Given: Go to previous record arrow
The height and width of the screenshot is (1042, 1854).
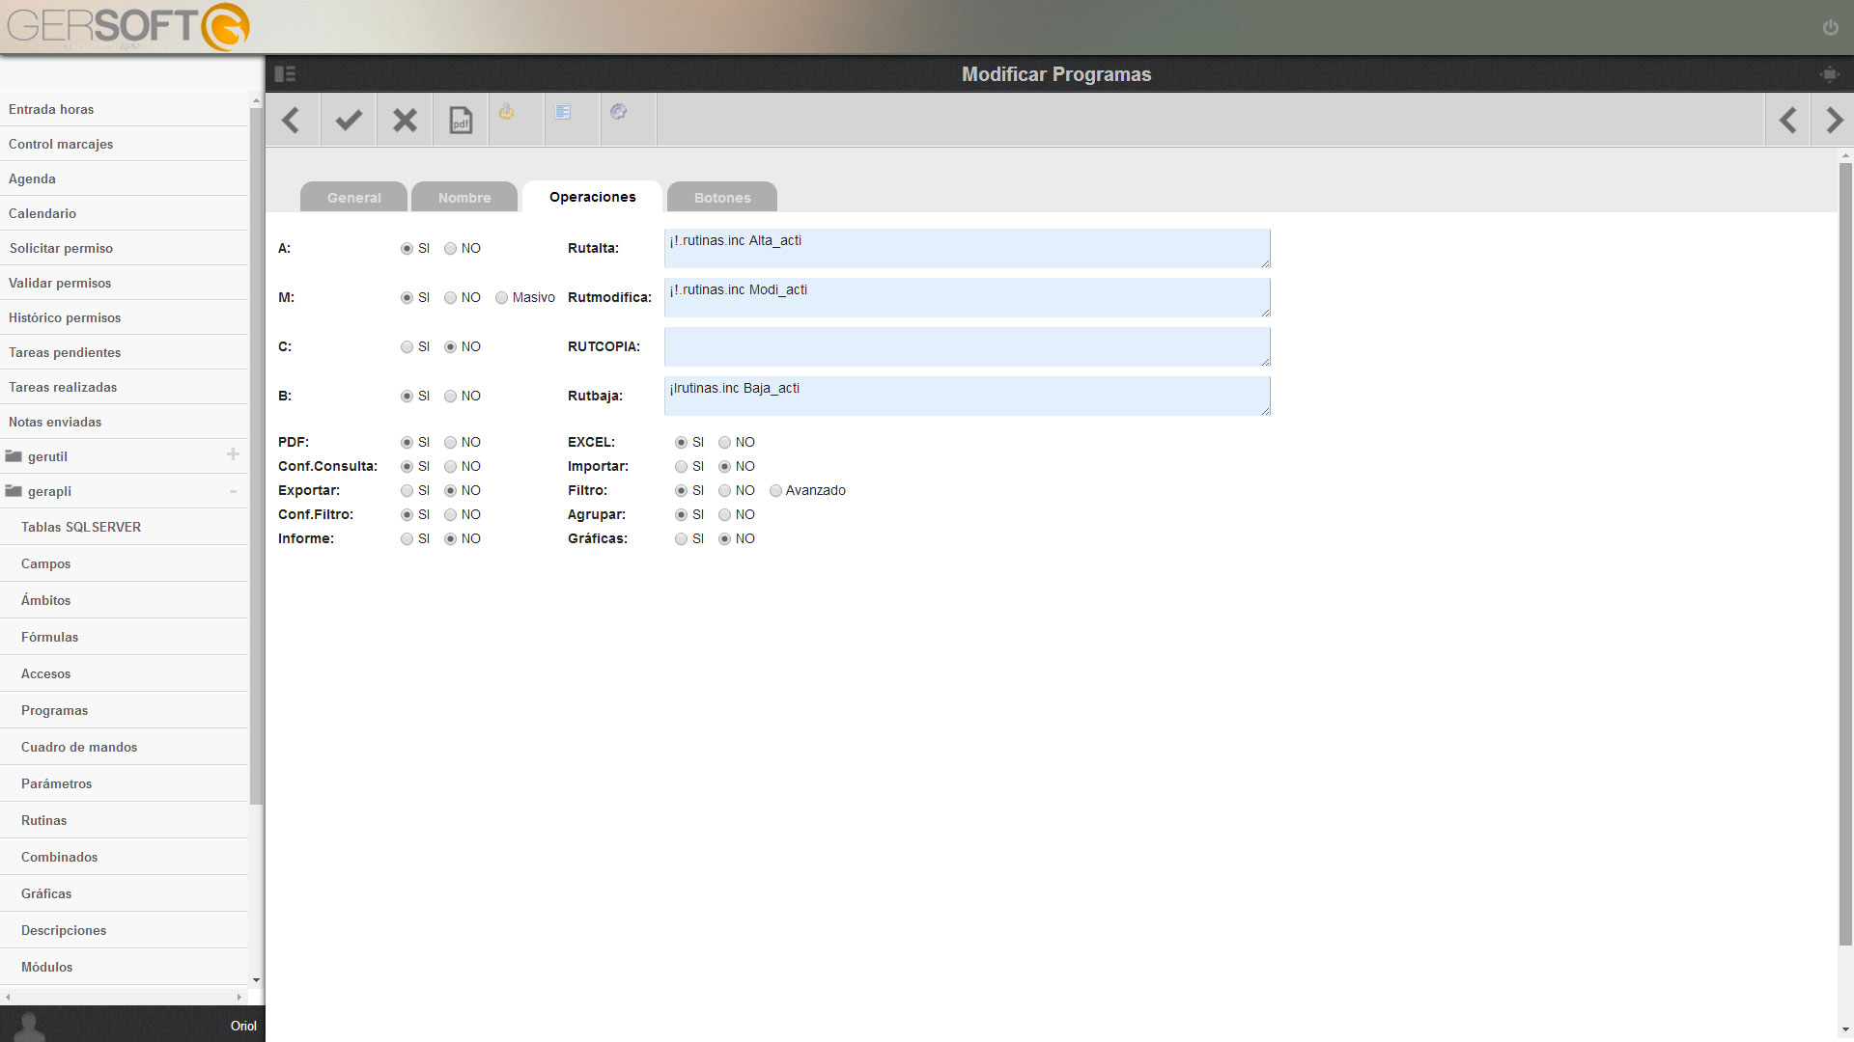Looking at the screenshot, I should click(1787, 120).
